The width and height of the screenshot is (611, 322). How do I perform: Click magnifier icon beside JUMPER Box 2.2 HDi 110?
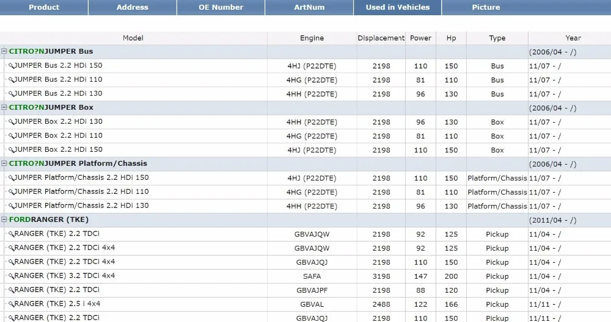pos(11,136)
